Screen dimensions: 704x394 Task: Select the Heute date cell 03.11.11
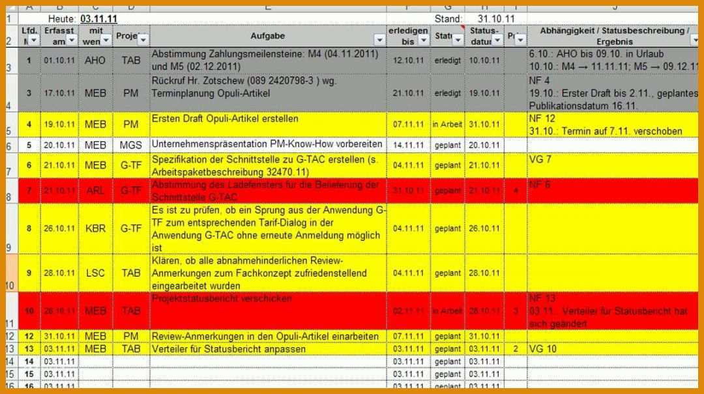coord(99,19)
